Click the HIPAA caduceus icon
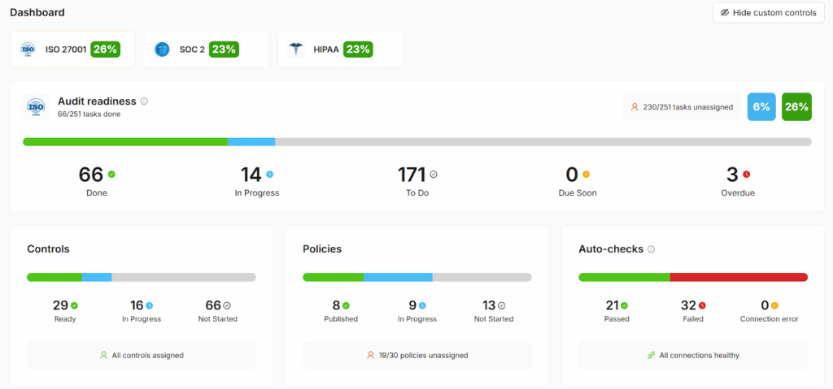The image size is (833, 389). coord(295,50)
